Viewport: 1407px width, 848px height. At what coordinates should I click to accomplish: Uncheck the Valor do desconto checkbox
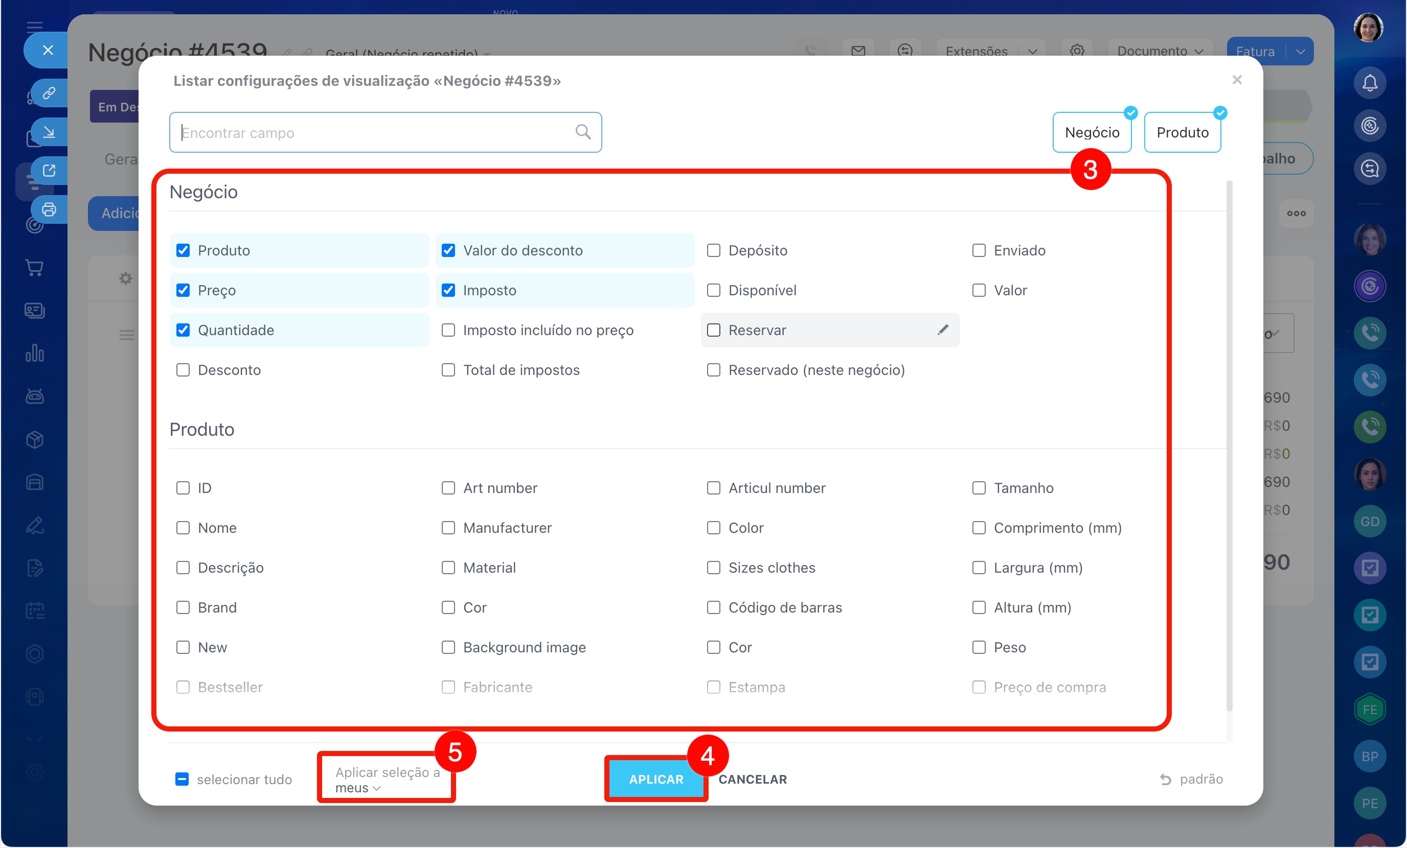pos(448,250)
